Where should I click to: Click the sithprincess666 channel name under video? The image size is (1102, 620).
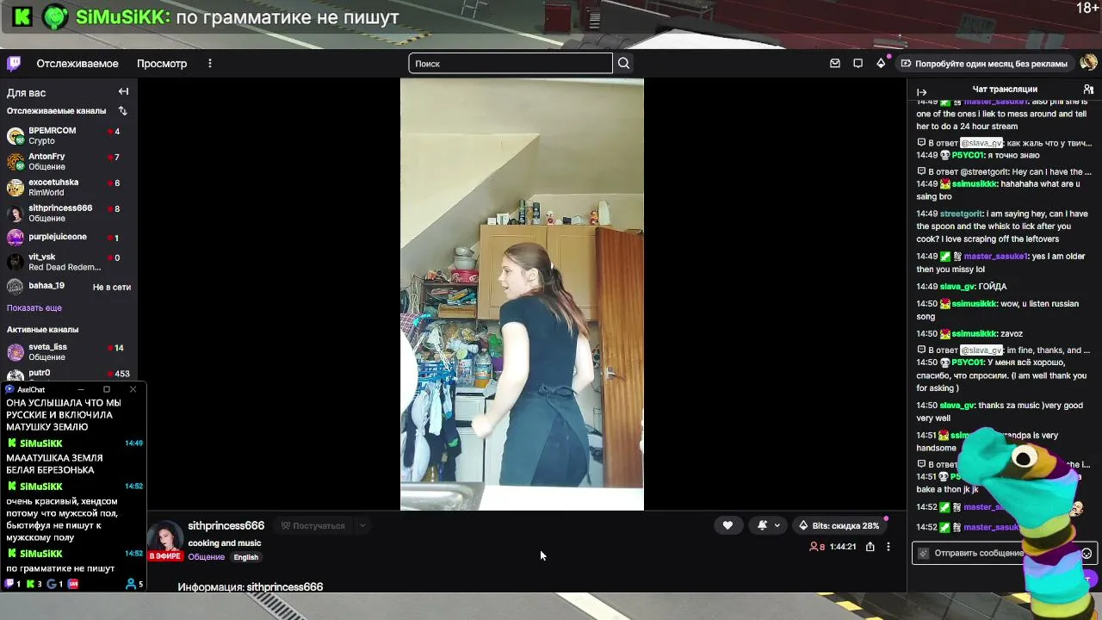coord(226,525)
